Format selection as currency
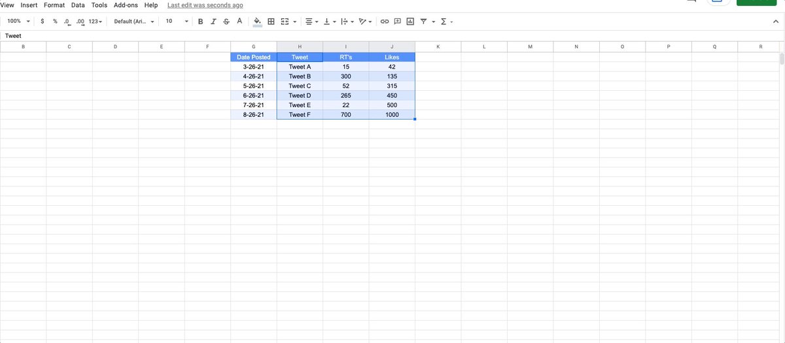The width and height of the screenshot is (785, 343). pos(43,22)
